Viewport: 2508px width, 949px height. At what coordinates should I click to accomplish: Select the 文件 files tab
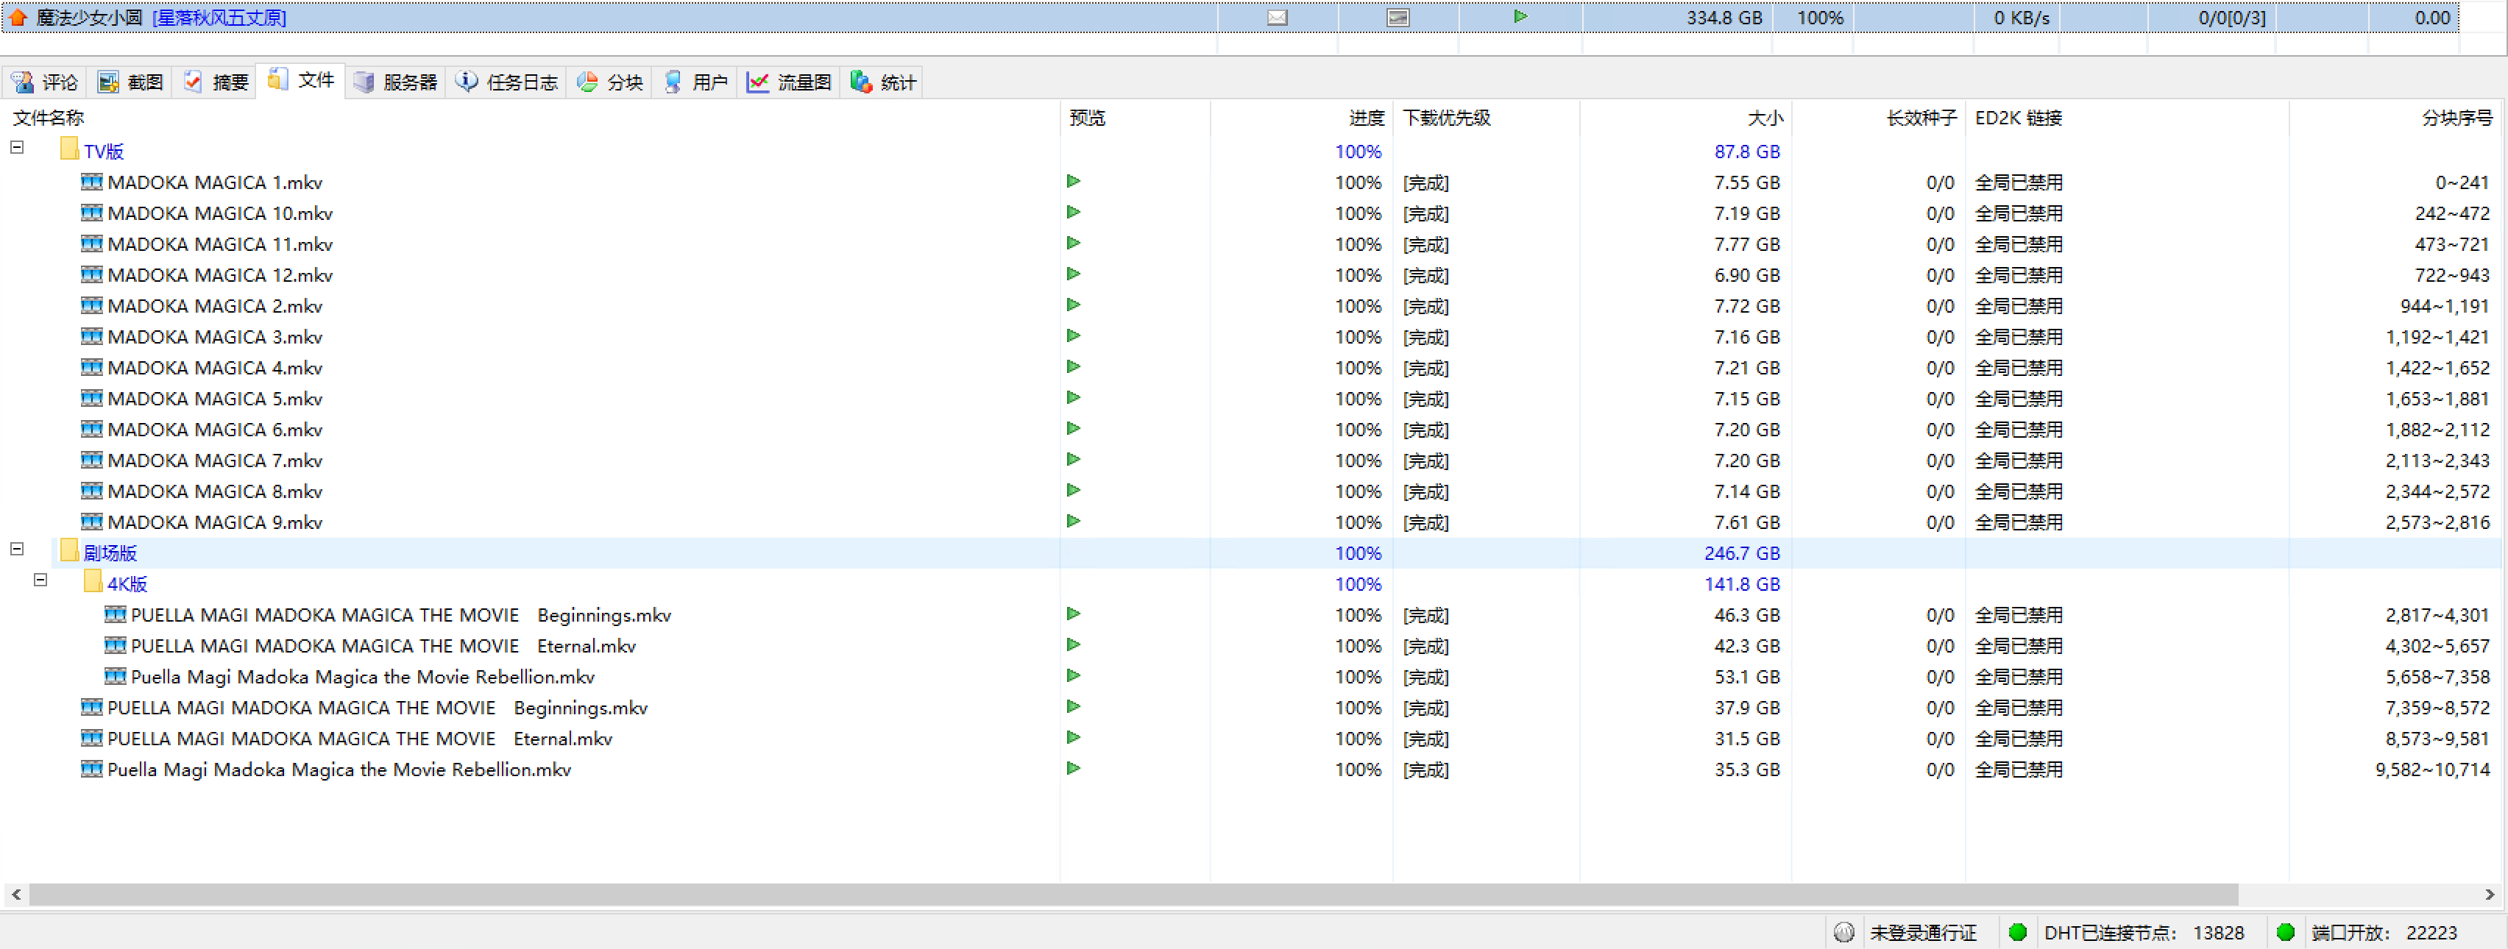[301, 81]
